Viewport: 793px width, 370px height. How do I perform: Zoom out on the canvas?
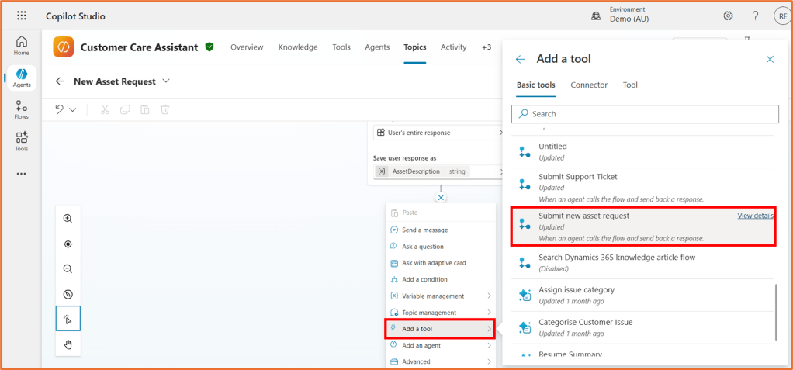68,269
